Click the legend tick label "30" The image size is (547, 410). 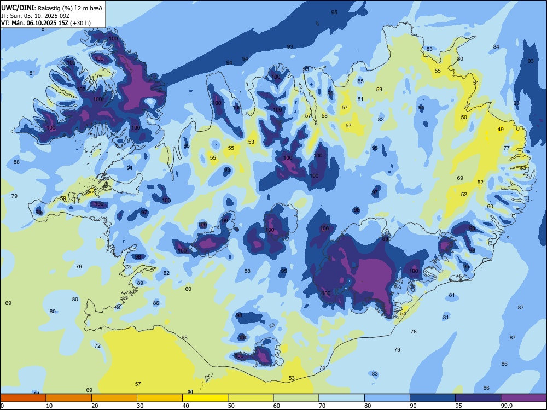(140, 406)
